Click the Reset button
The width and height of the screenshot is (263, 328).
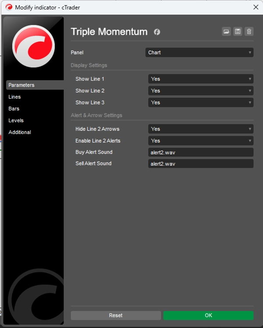(116, 315)
